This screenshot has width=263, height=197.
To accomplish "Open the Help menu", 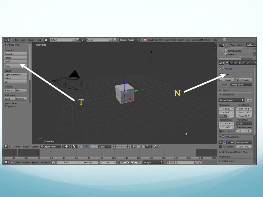I will (39, 40).
